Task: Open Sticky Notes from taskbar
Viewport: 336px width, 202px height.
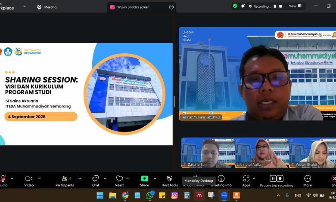Action: click(162, 195)
